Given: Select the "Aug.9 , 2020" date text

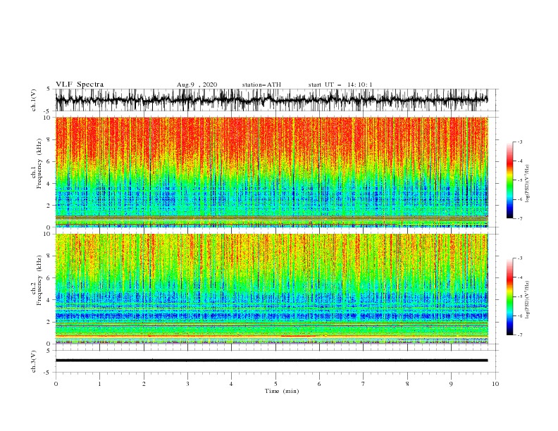Looking at the screenshot, I should pos(197,85).
